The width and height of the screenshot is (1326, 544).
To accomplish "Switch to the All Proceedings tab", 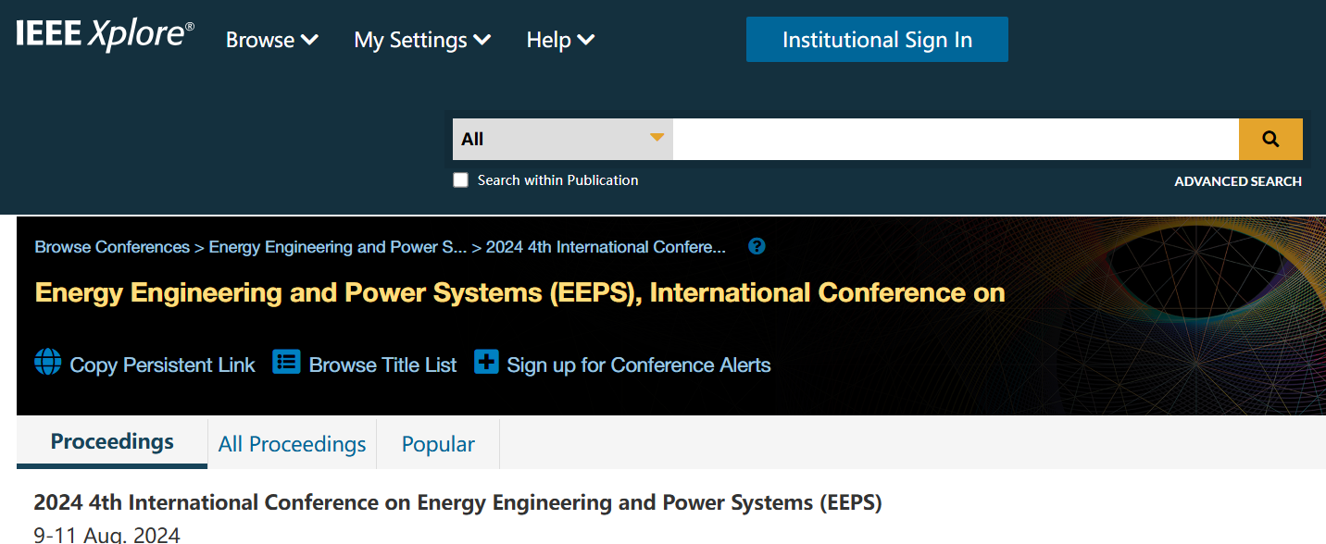I will pos(293,444).
